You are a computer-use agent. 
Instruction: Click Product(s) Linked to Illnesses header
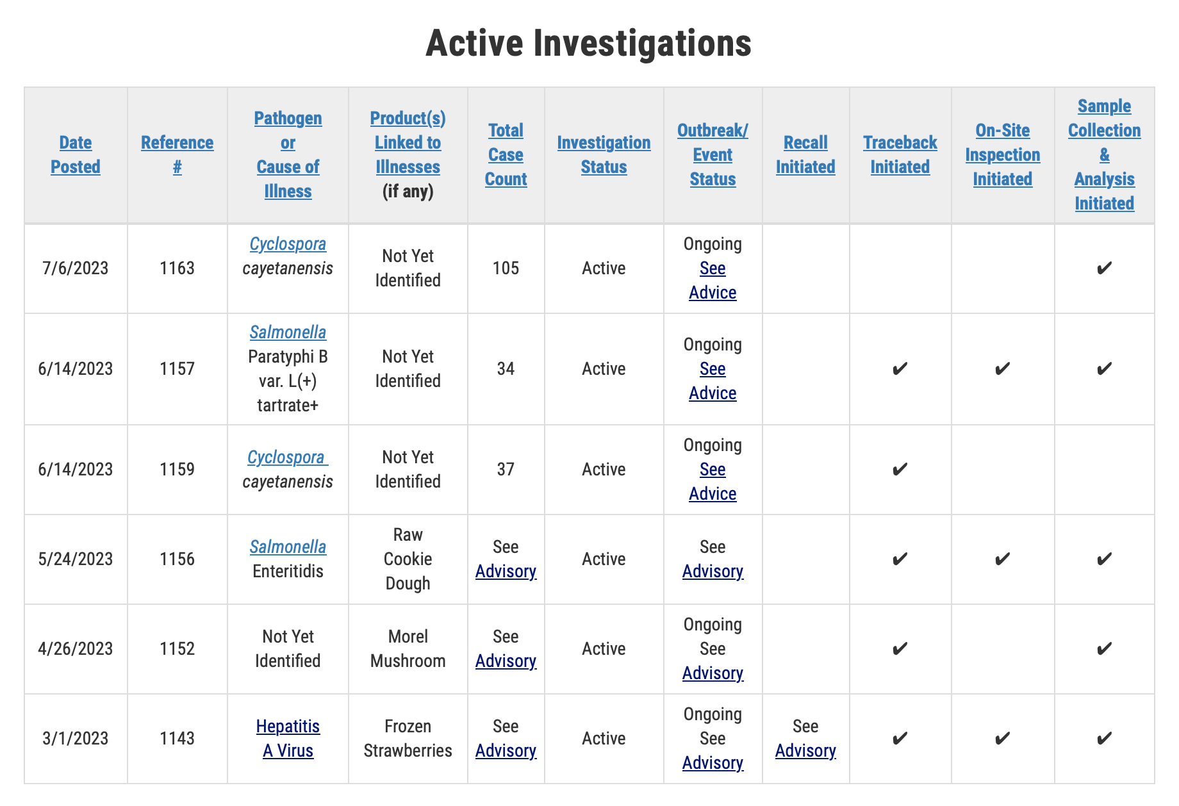pyautogui.click(x=408, y=142)
